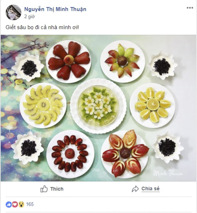Click the red heart Love reaction icon

click(x=14, y=204)
